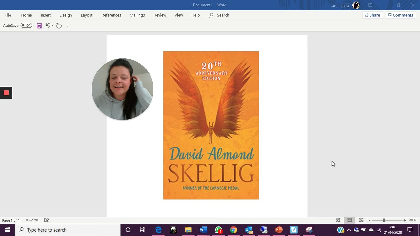Click the Share button
The height and width of the screenshot is (236, 420).
[x=372, y=15]
